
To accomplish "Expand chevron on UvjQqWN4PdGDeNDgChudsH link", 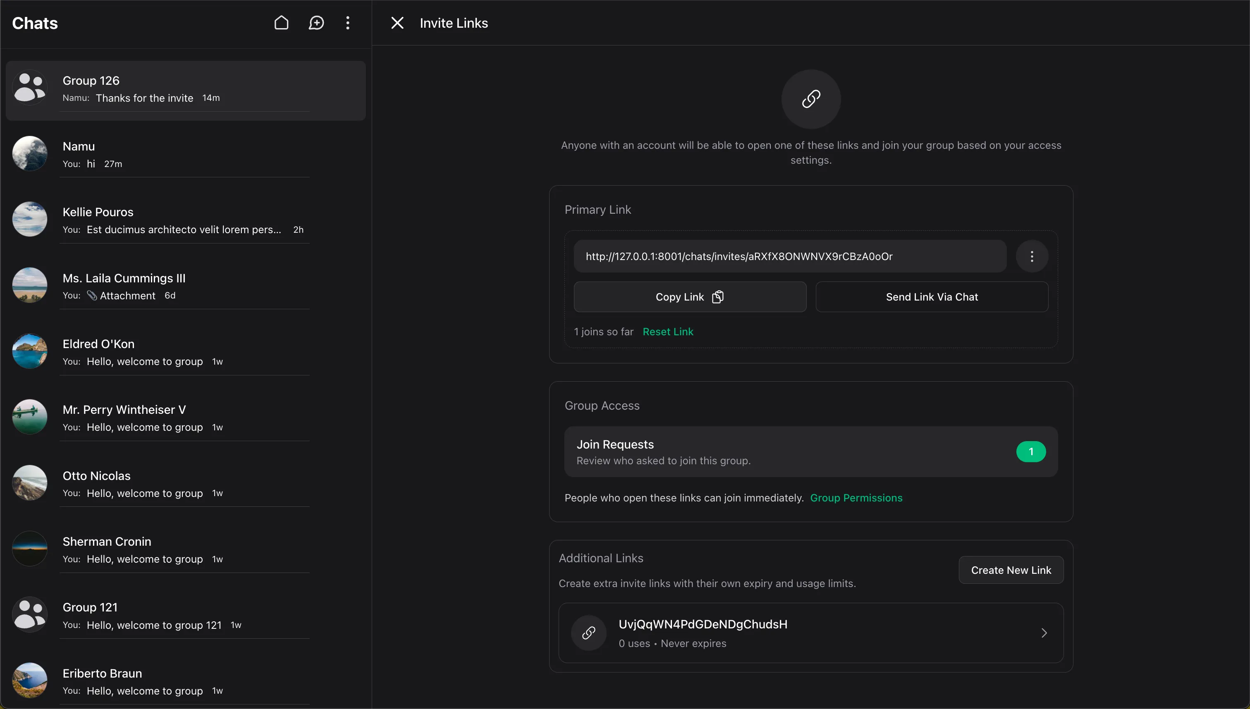I will pyautogui.click(x=1044, y=633).
